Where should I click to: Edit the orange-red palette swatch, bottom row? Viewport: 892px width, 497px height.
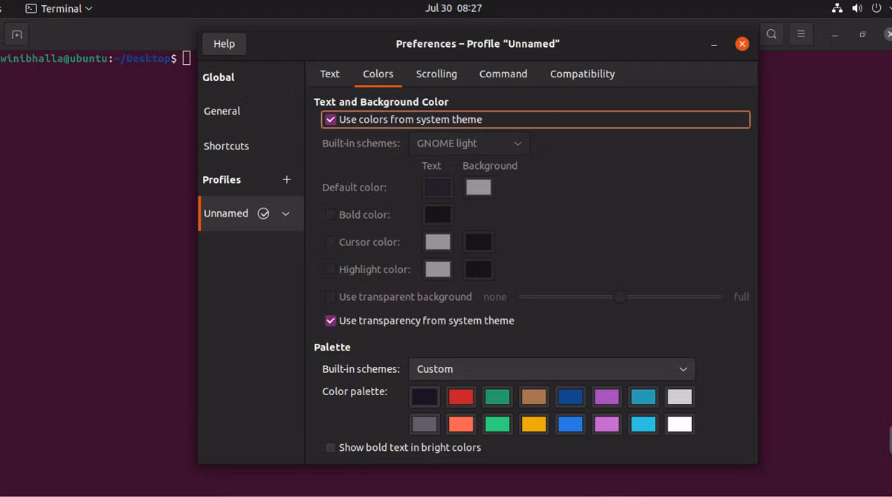462,424
